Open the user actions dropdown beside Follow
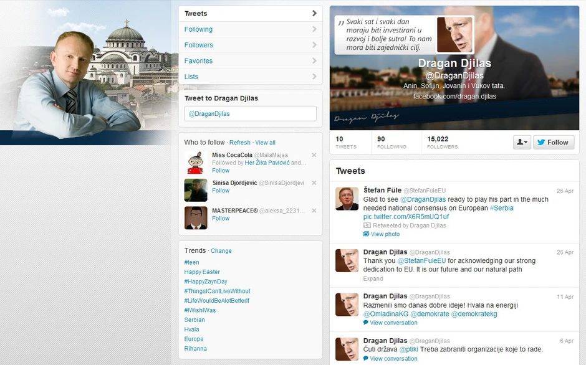586x365 pixels. [522, 142]
